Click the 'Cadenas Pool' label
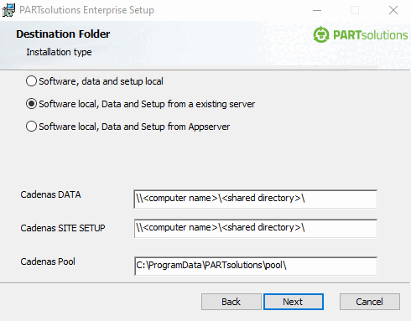 coord(48,261)
